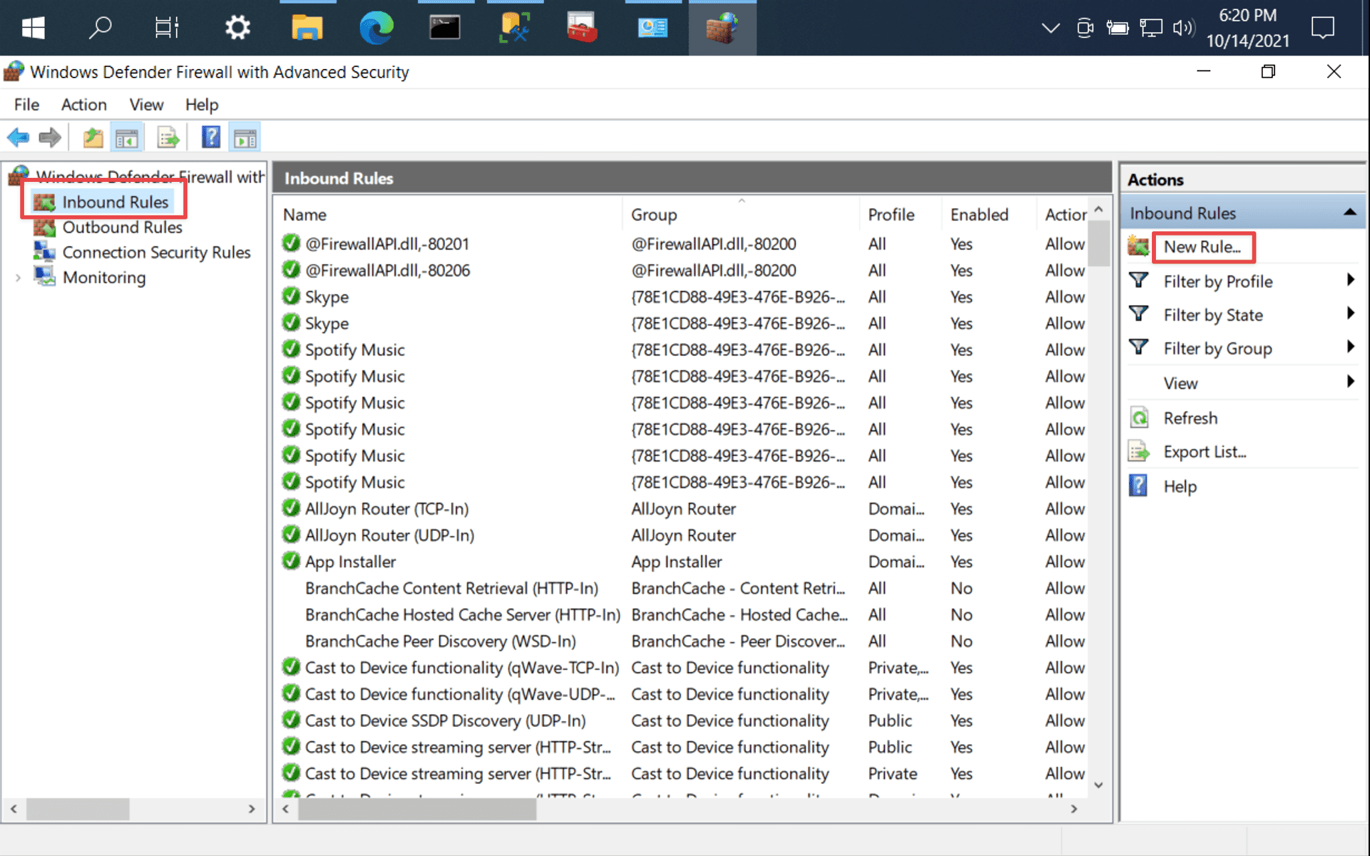Select the Monitoring tree node
This screenshot has height=856, width=1370.
(104, 278)
